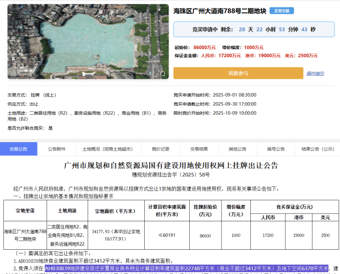Show the 结果公告（公示）tab
The height and width of the screenshot is (274, 340).
click(x=317, y=149)
